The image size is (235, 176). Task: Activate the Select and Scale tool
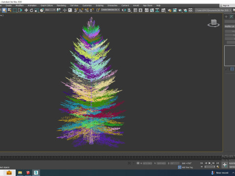point(37,10)
